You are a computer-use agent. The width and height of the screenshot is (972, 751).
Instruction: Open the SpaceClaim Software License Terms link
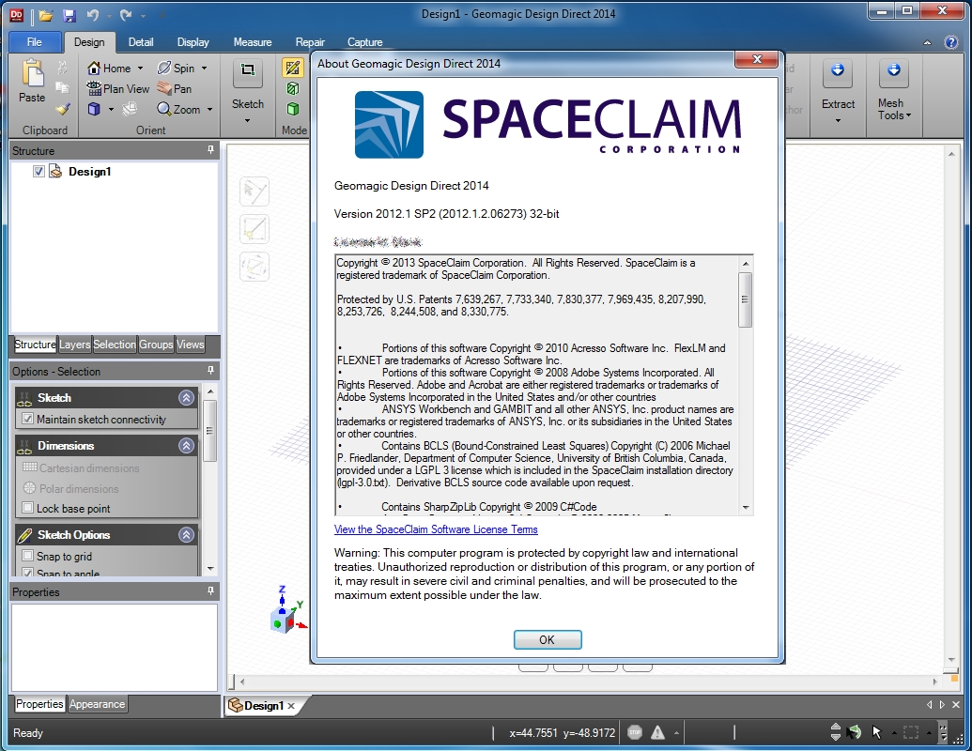(436, 529)
